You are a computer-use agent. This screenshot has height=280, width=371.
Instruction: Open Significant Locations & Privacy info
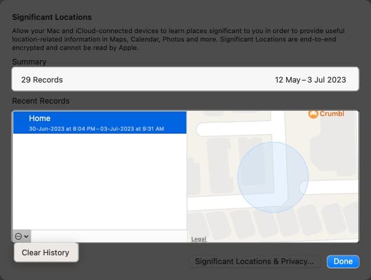pos(254,261)
